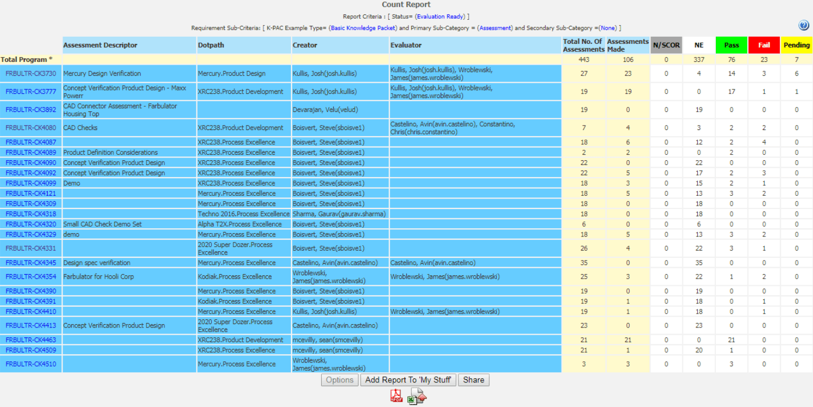The height and width of the screenshot is (407, 813).
Task: Open FRBULTR-CK4463 record link
Action: click(31, 340)
